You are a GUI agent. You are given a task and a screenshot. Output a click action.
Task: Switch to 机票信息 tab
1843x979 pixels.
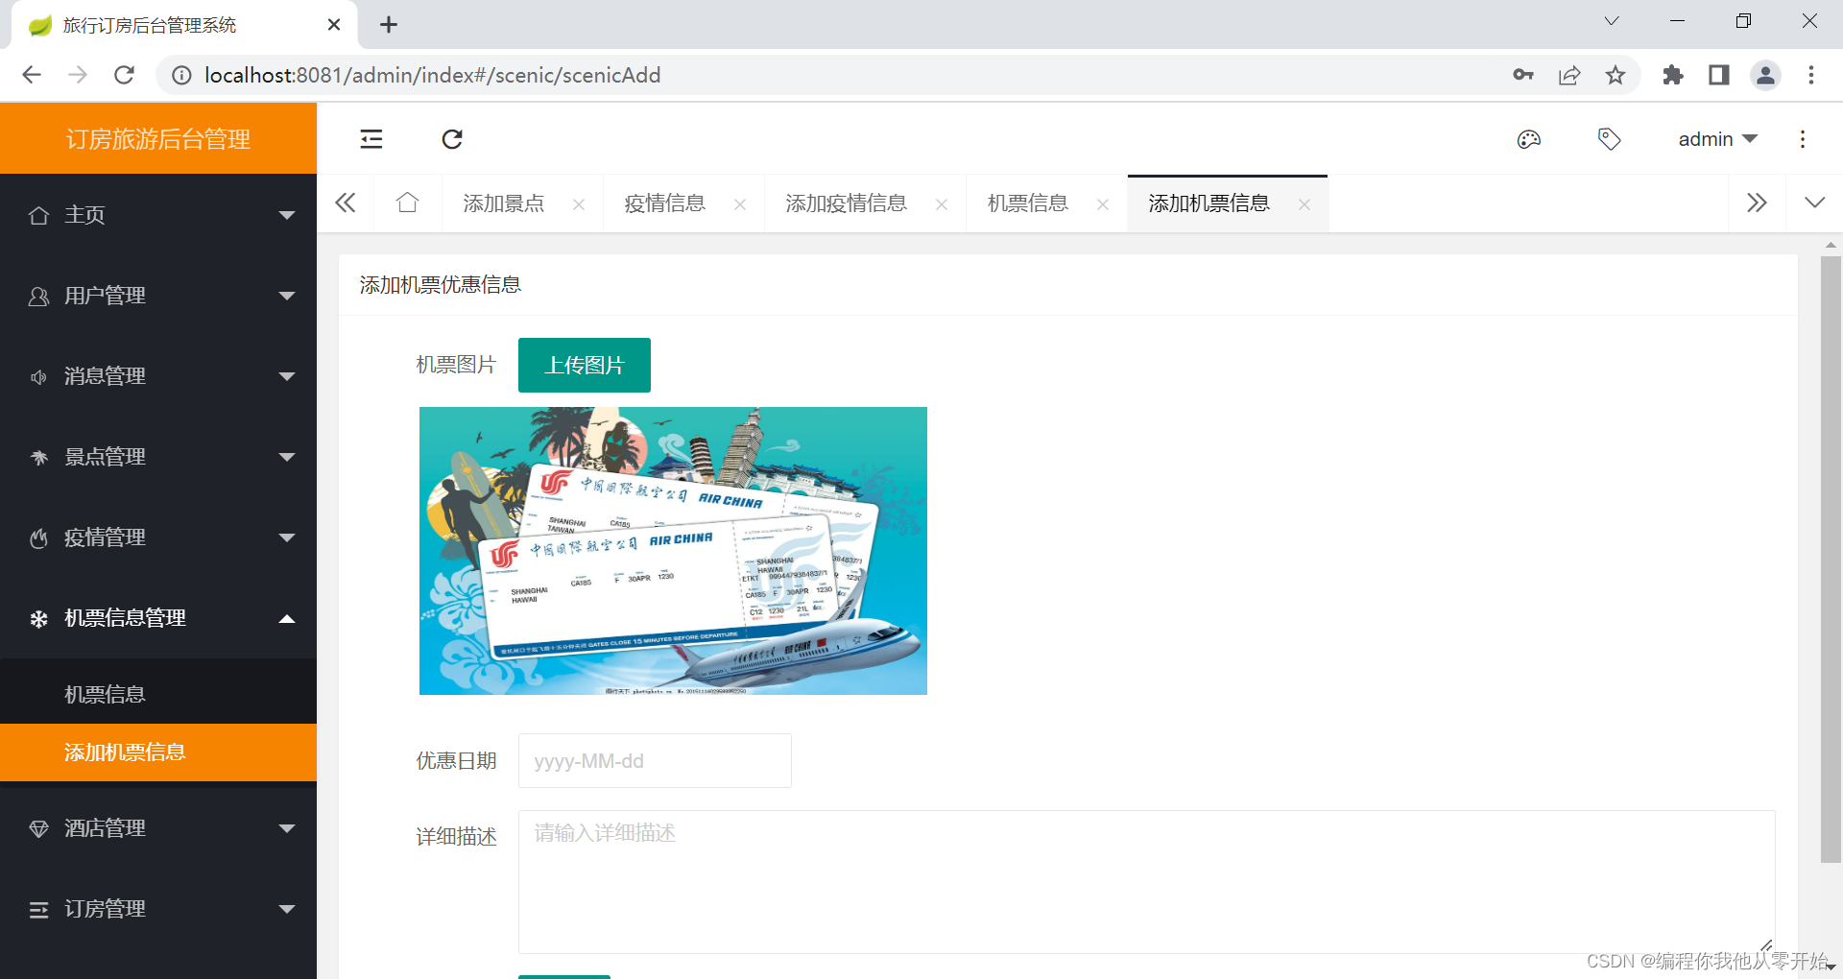tap(1027, 203)
